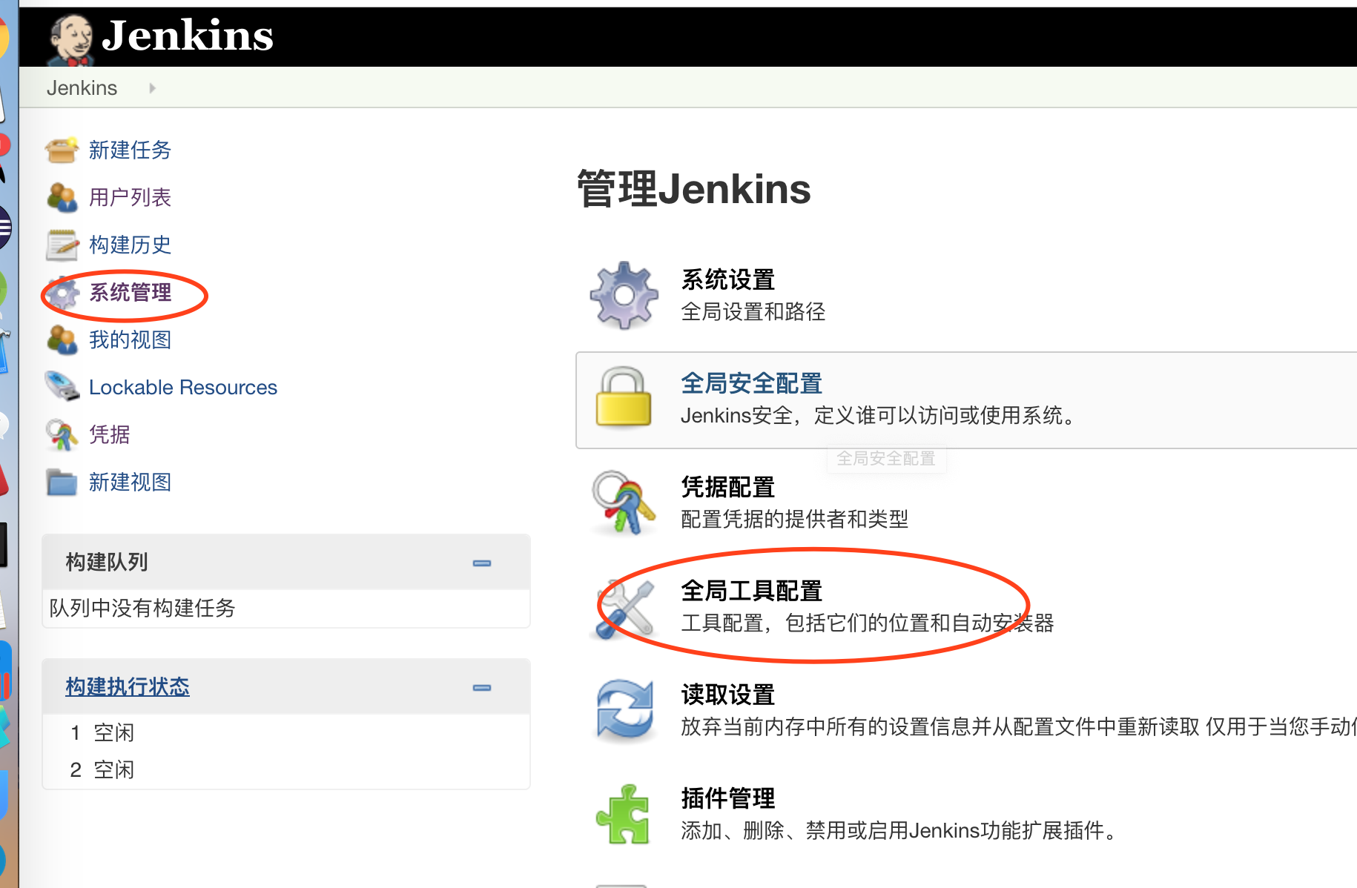The height and width of the screenshot is (888, 1357).
Task: Expand the breadcrumb arrow next to Jenkins
Action: [152, 87]
